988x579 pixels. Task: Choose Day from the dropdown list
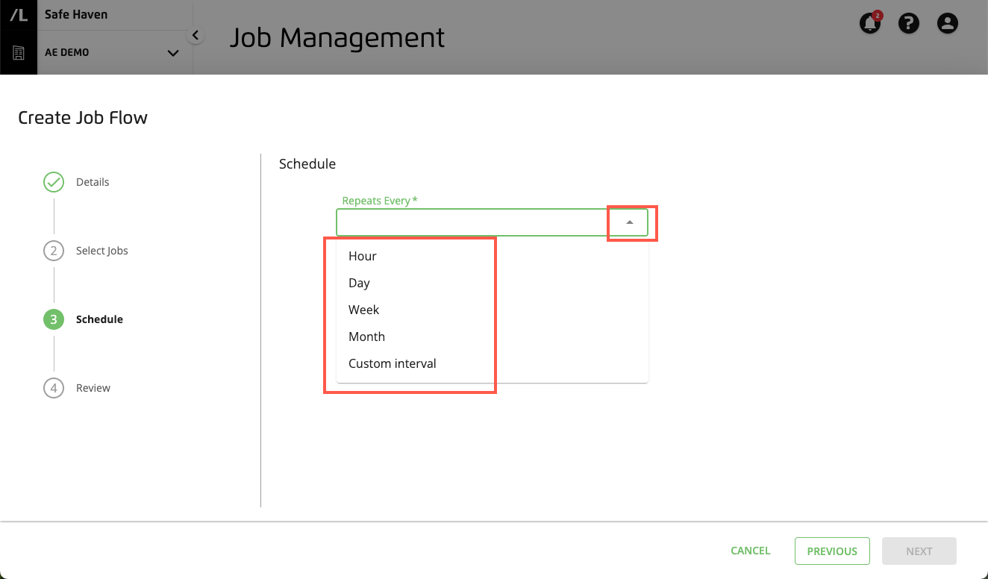493,283
